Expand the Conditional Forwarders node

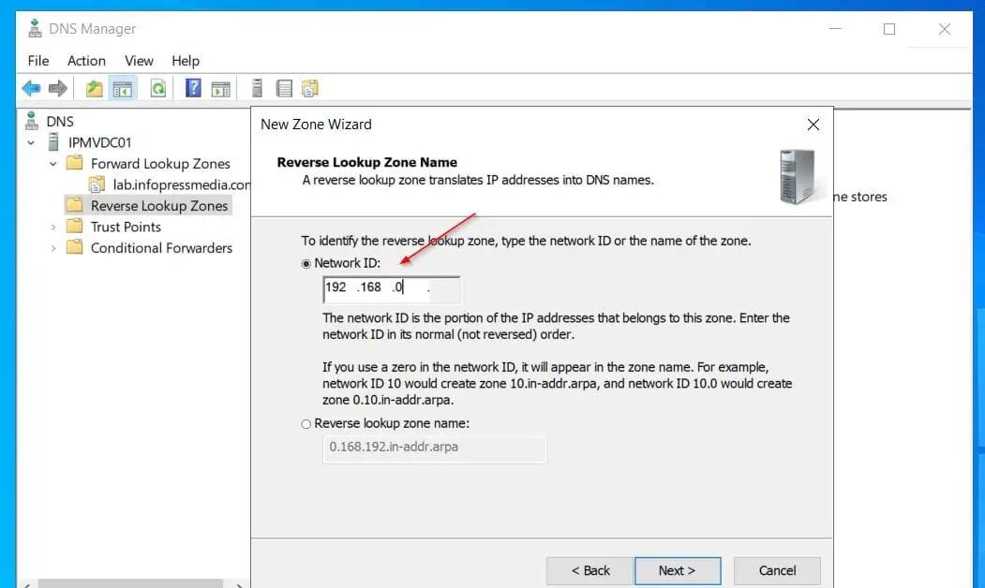pos(53,248)
